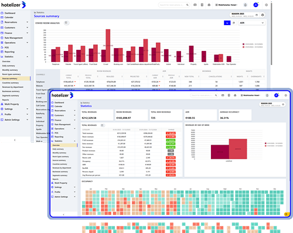Click the vertical scrollbar of the Sources summary window
This screenshot has height=233, width=293.
point(271,33)
